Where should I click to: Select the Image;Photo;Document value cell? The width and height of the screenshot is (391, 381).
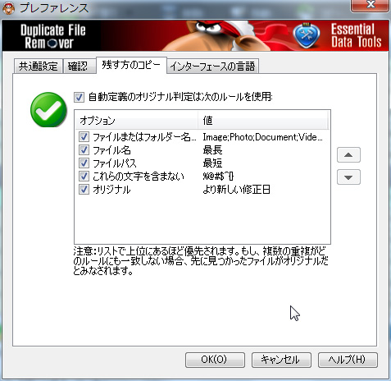(262, 137)
